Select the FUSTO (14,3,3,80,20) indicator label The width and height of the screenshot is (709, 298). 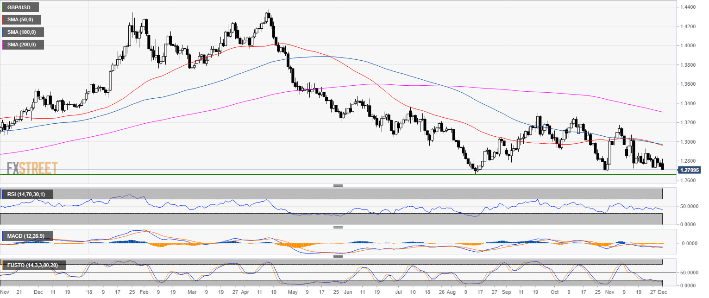[33, 266]
